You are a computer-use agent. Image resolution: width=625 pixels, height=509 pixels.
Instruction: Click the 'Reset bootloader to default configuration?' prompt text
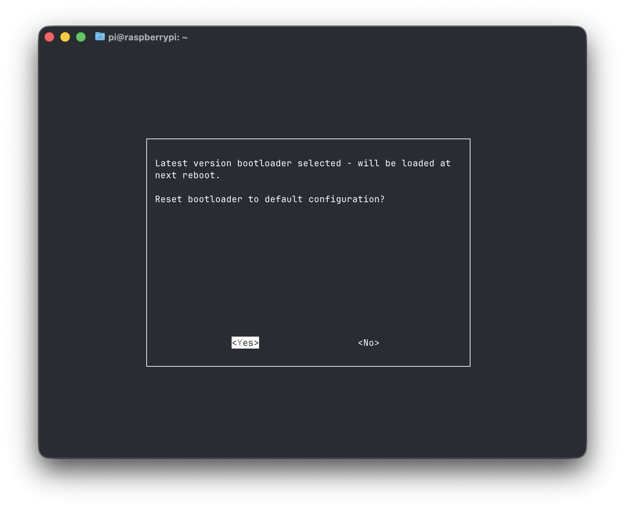[x=270, y=199]
